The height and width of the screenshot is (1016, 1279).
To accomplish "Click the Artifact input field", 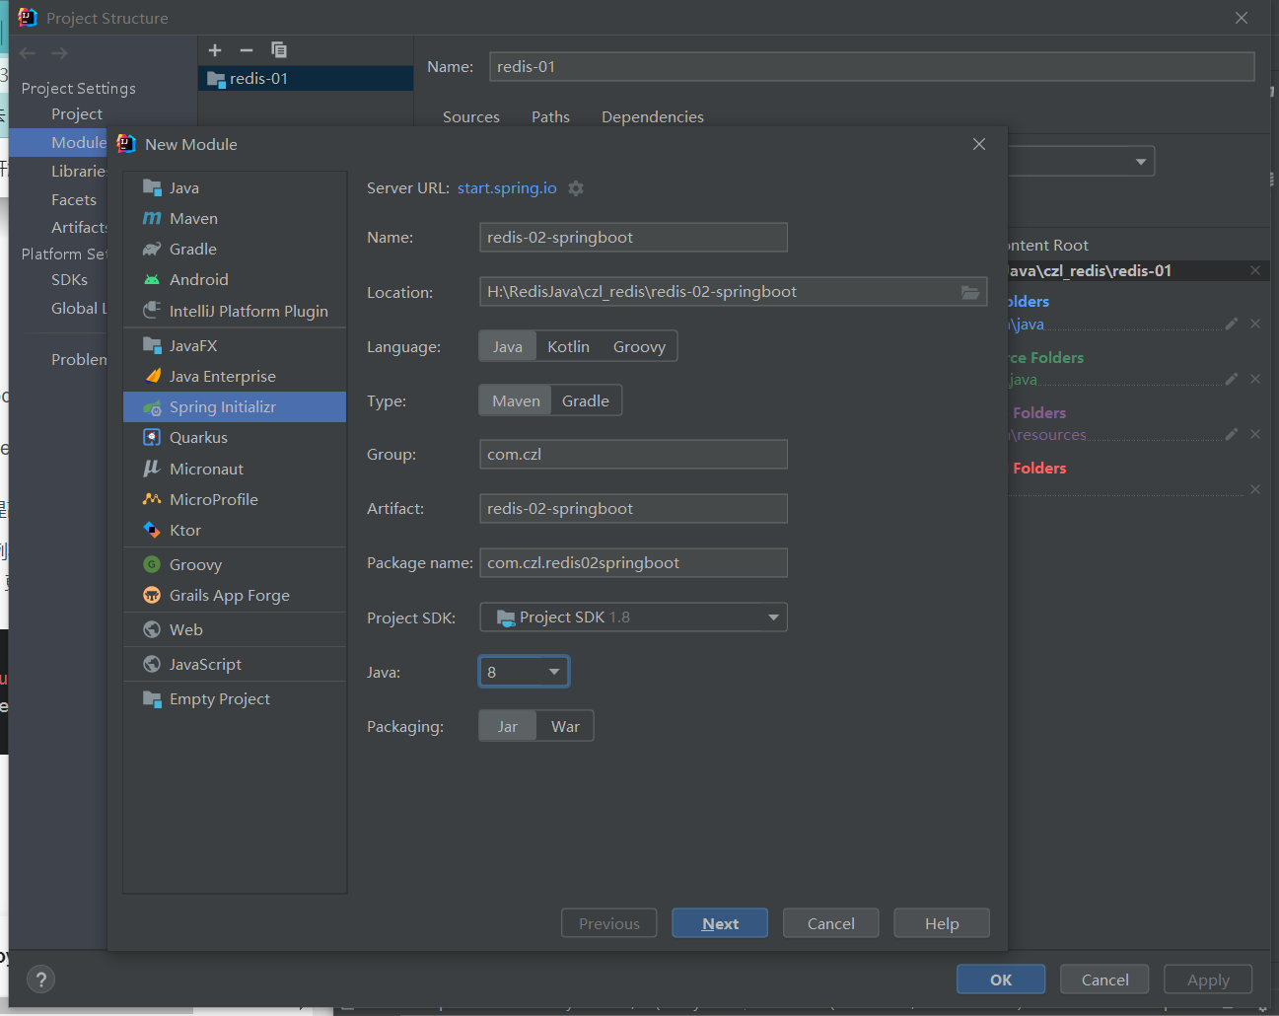I will 633,508.
